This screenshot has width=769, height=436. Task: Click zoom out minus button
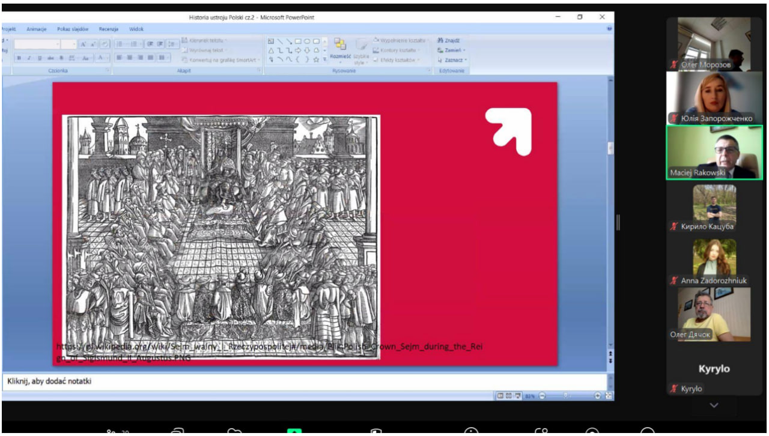click(543, 395)
